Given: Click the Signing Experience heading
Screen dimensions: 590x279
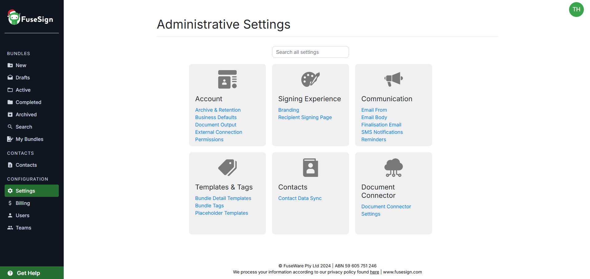Looking at the screenshot, I should click(x=310, y=99).
